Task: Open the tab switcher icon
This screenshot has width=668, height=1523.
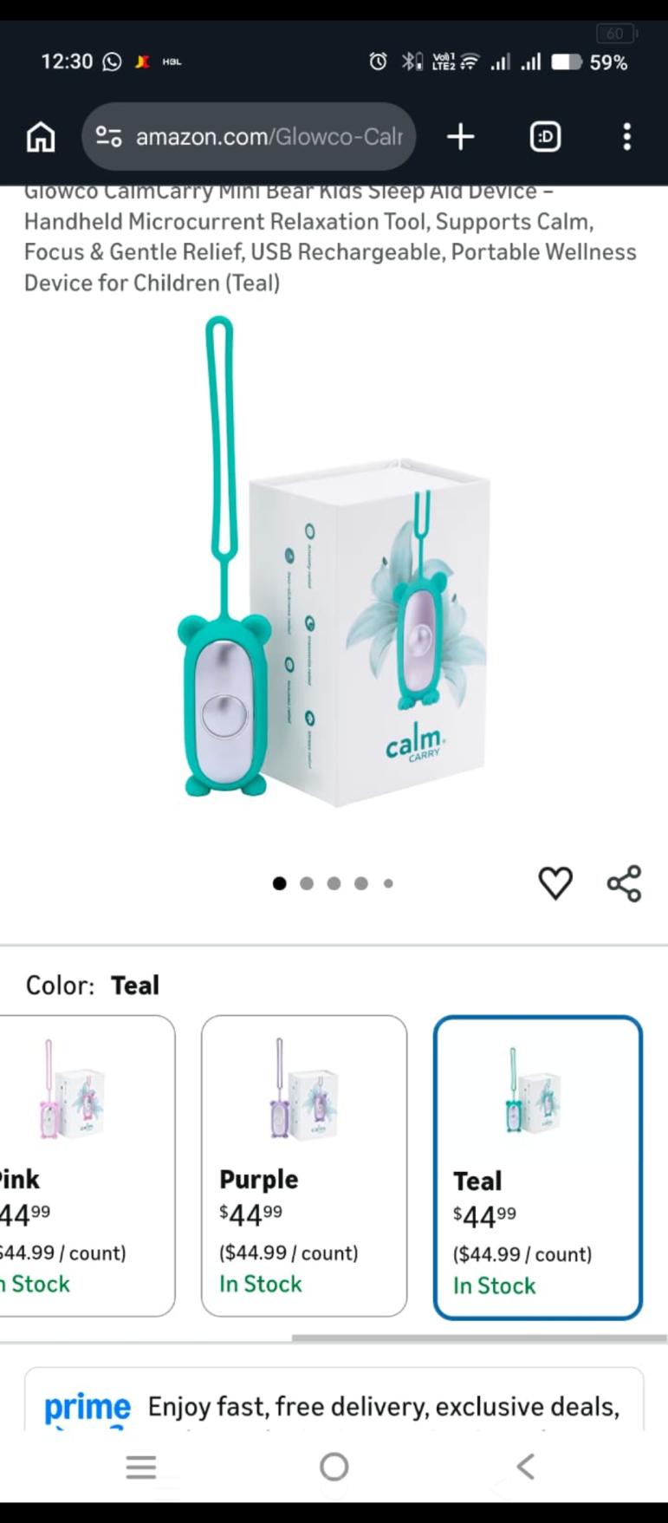Action: pyautogui.click(x=545, y=137)
